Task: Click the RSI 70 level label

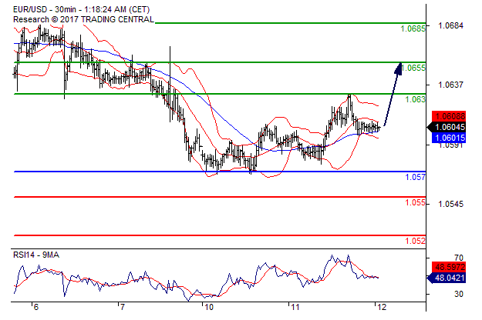Action: (459, 258)
